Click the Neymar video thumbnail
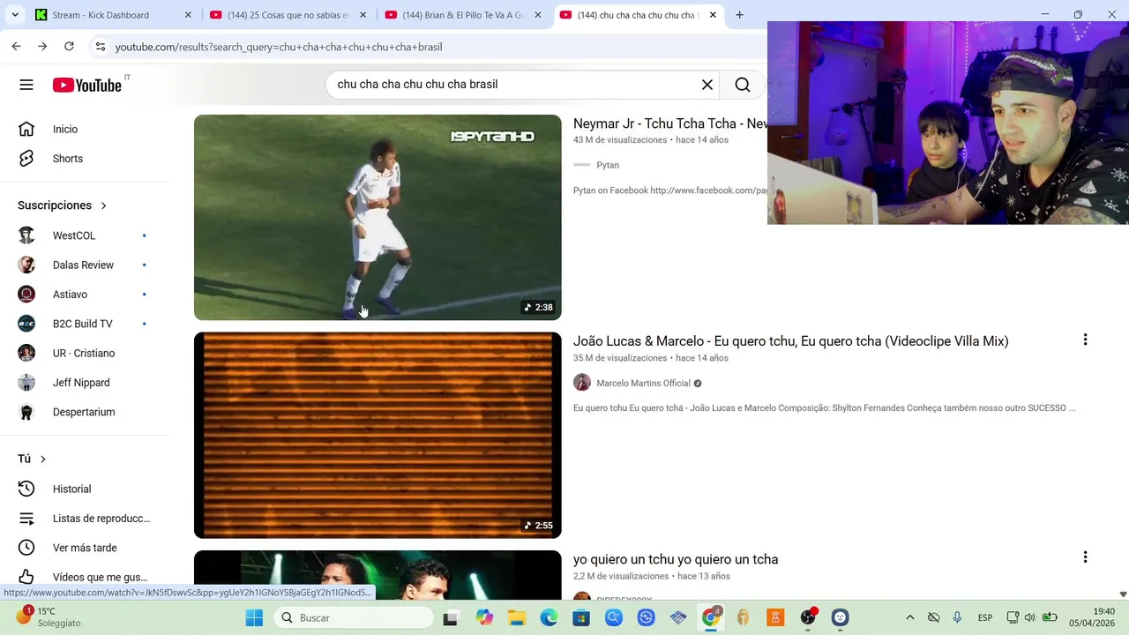 (378, 217)
